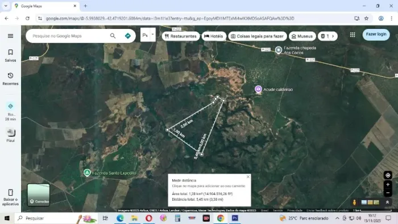This screenshot has width=398, height=224.
Task: Click the taskbar Pesquisar search box
Action: (56, 218)
